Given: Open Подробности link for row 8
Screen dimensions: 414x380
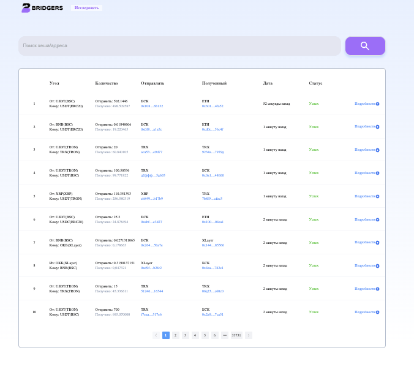Looking at the screenshot, I should [x=364, y=265].
